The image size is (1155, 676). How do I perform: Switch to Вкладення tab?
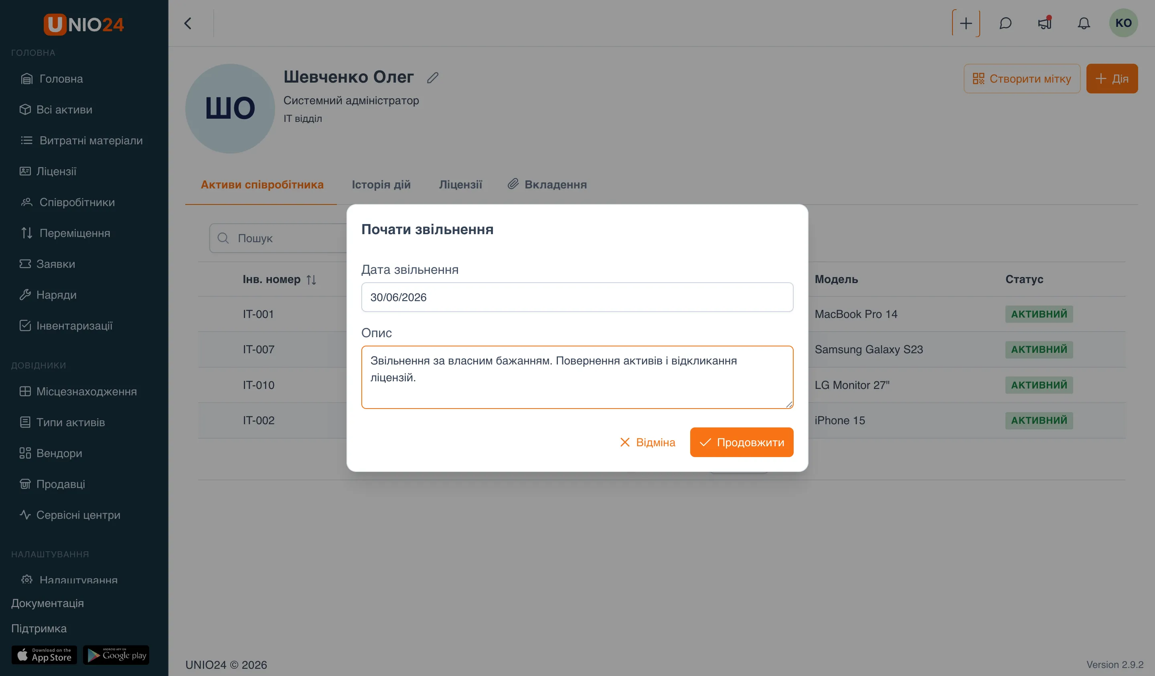[x=547, y=185]
